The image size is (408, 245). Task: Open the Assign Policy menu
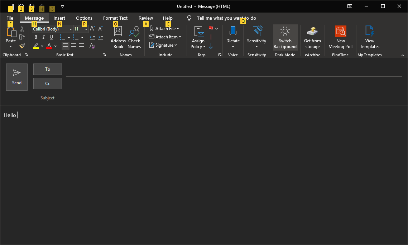click(198, 38)
